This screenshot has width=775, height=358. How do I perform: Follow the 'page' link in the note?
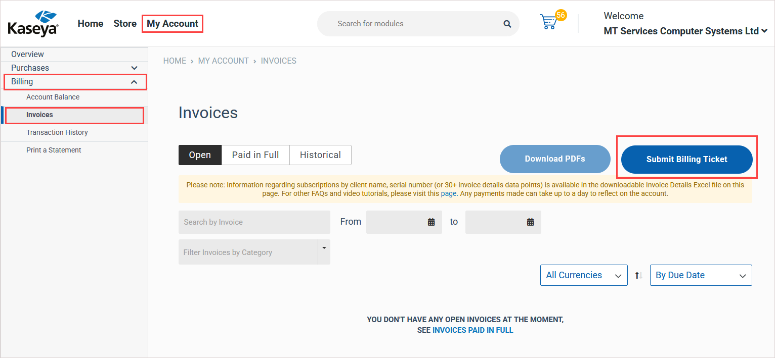(x=449, y=193)
